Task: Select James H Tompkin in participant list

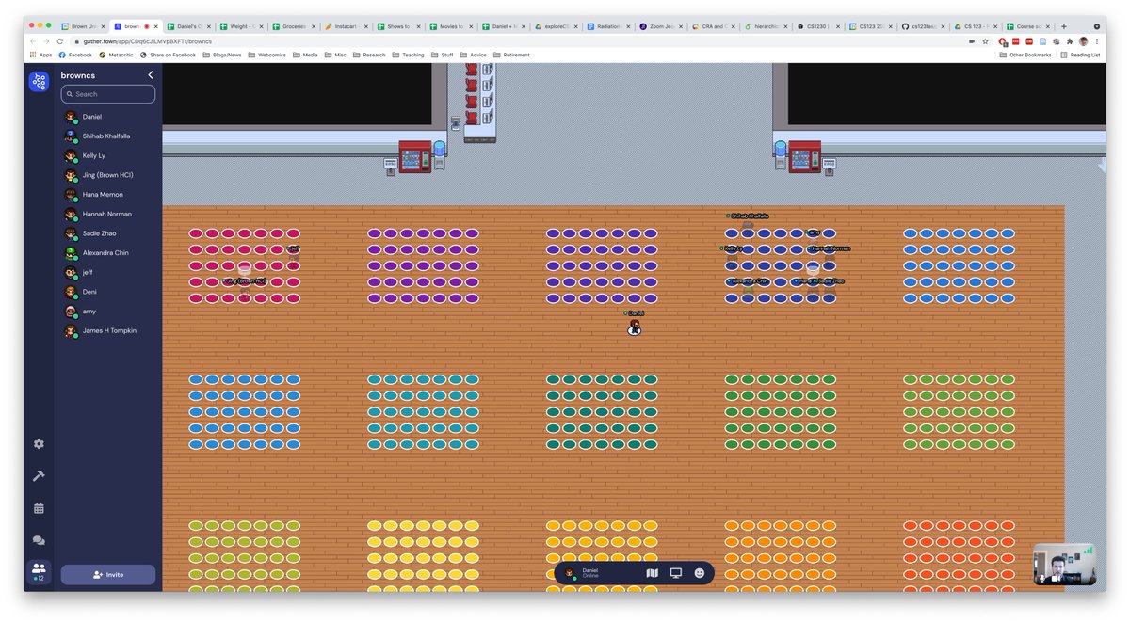Action: pos(108,330)
